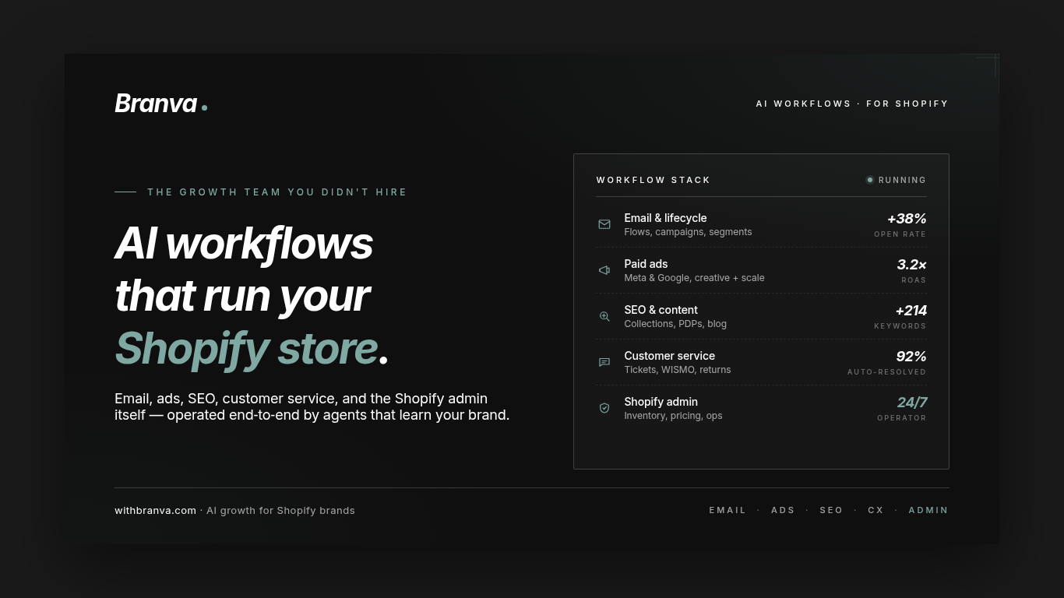Select EMAIL in the footer list

pos(728,511)
